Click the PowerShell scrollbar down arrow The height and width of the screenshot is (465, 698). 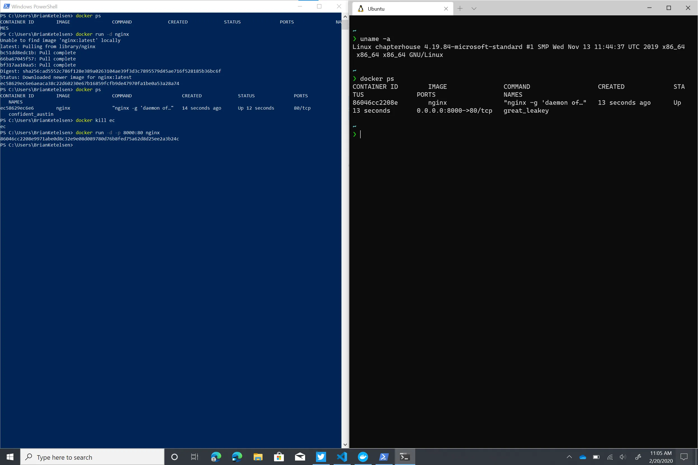pyautogui.click(x=345, y=445)
